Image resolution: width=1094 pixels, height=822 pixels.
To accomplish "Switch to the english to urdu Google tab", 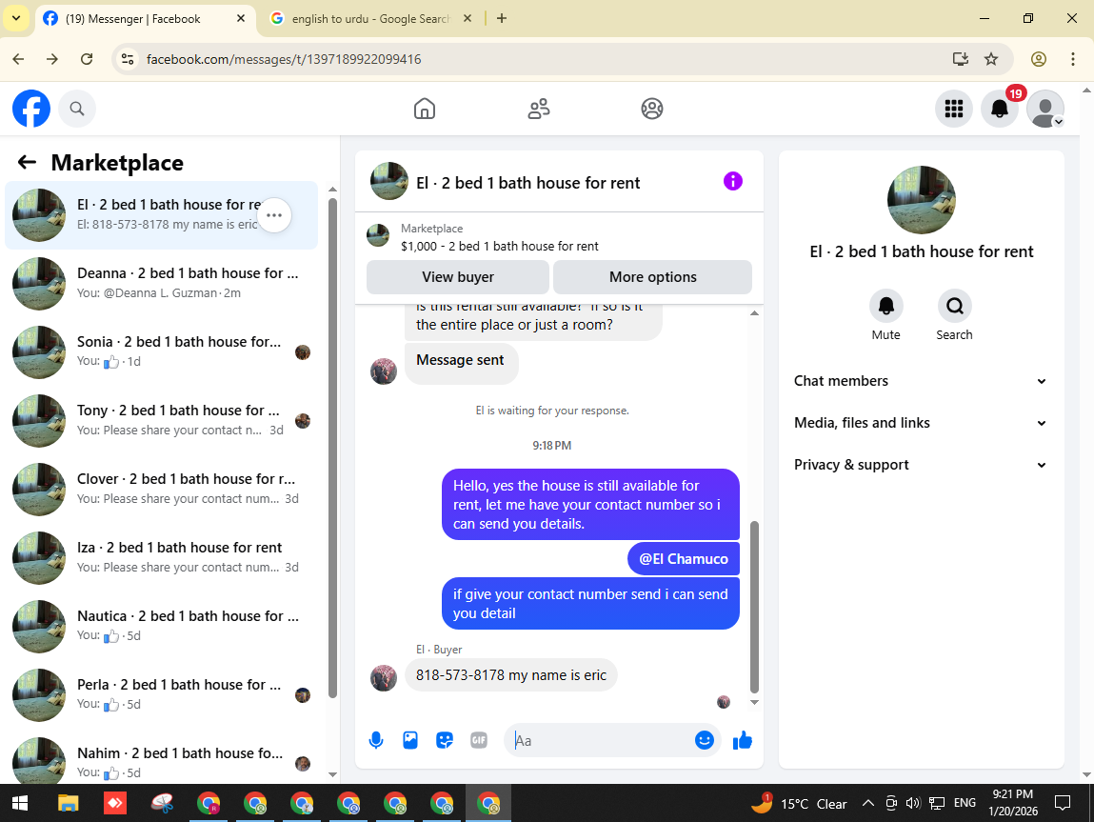I will 370,19.
